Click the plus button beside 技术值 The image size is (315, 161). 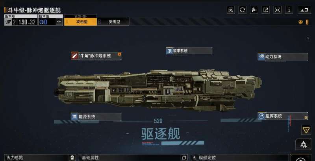(59, 22)
